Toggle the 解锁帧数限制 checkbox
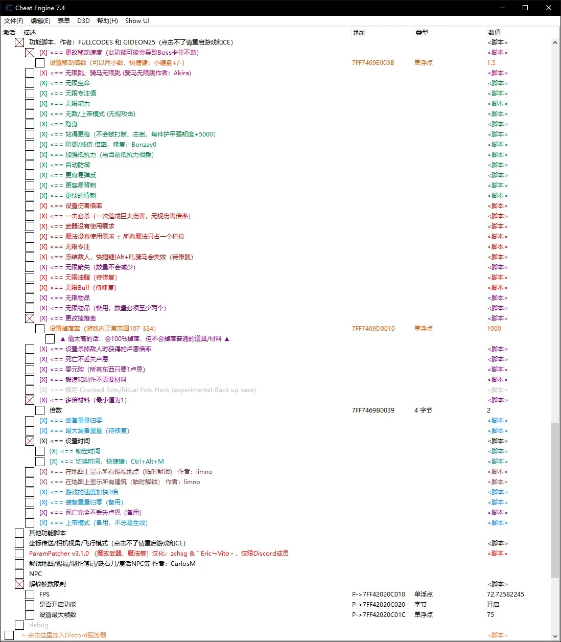Viewport: 561px width, 642px height. [19, 584]
